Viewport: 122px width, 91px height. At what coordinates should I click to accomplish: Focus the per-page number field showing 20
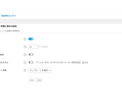[33, 47]
